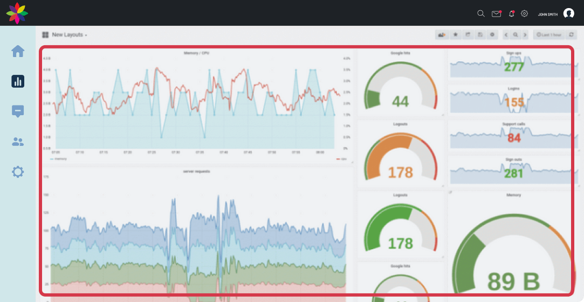The image size is (584, 302).
Task: Open Logouts title above the orange gauge
Action: point(400,124)
